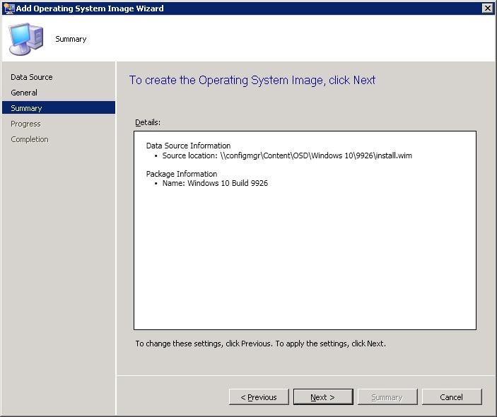Click the Package Information heading
The width and height of the screenshot is (497, 417).
click(182, 174)
